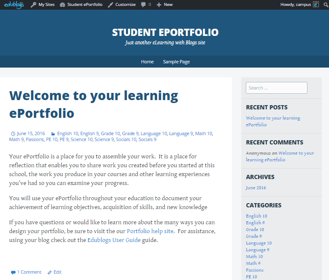Select Grade 9 in post meta categories
The width and height of the screenshot is (329, 280).
tap(130, 133)
